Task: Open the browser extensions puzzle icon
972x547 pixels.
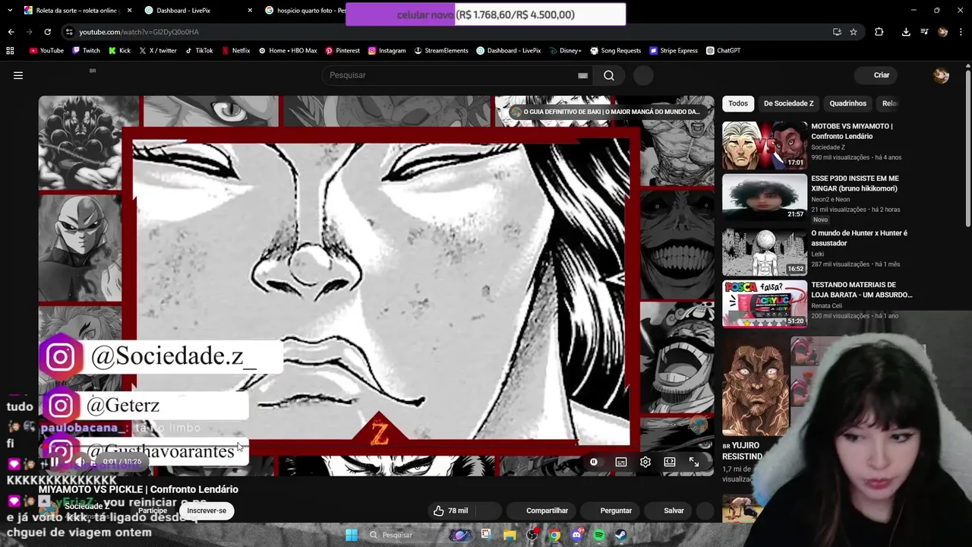Action: pos(879,32)
